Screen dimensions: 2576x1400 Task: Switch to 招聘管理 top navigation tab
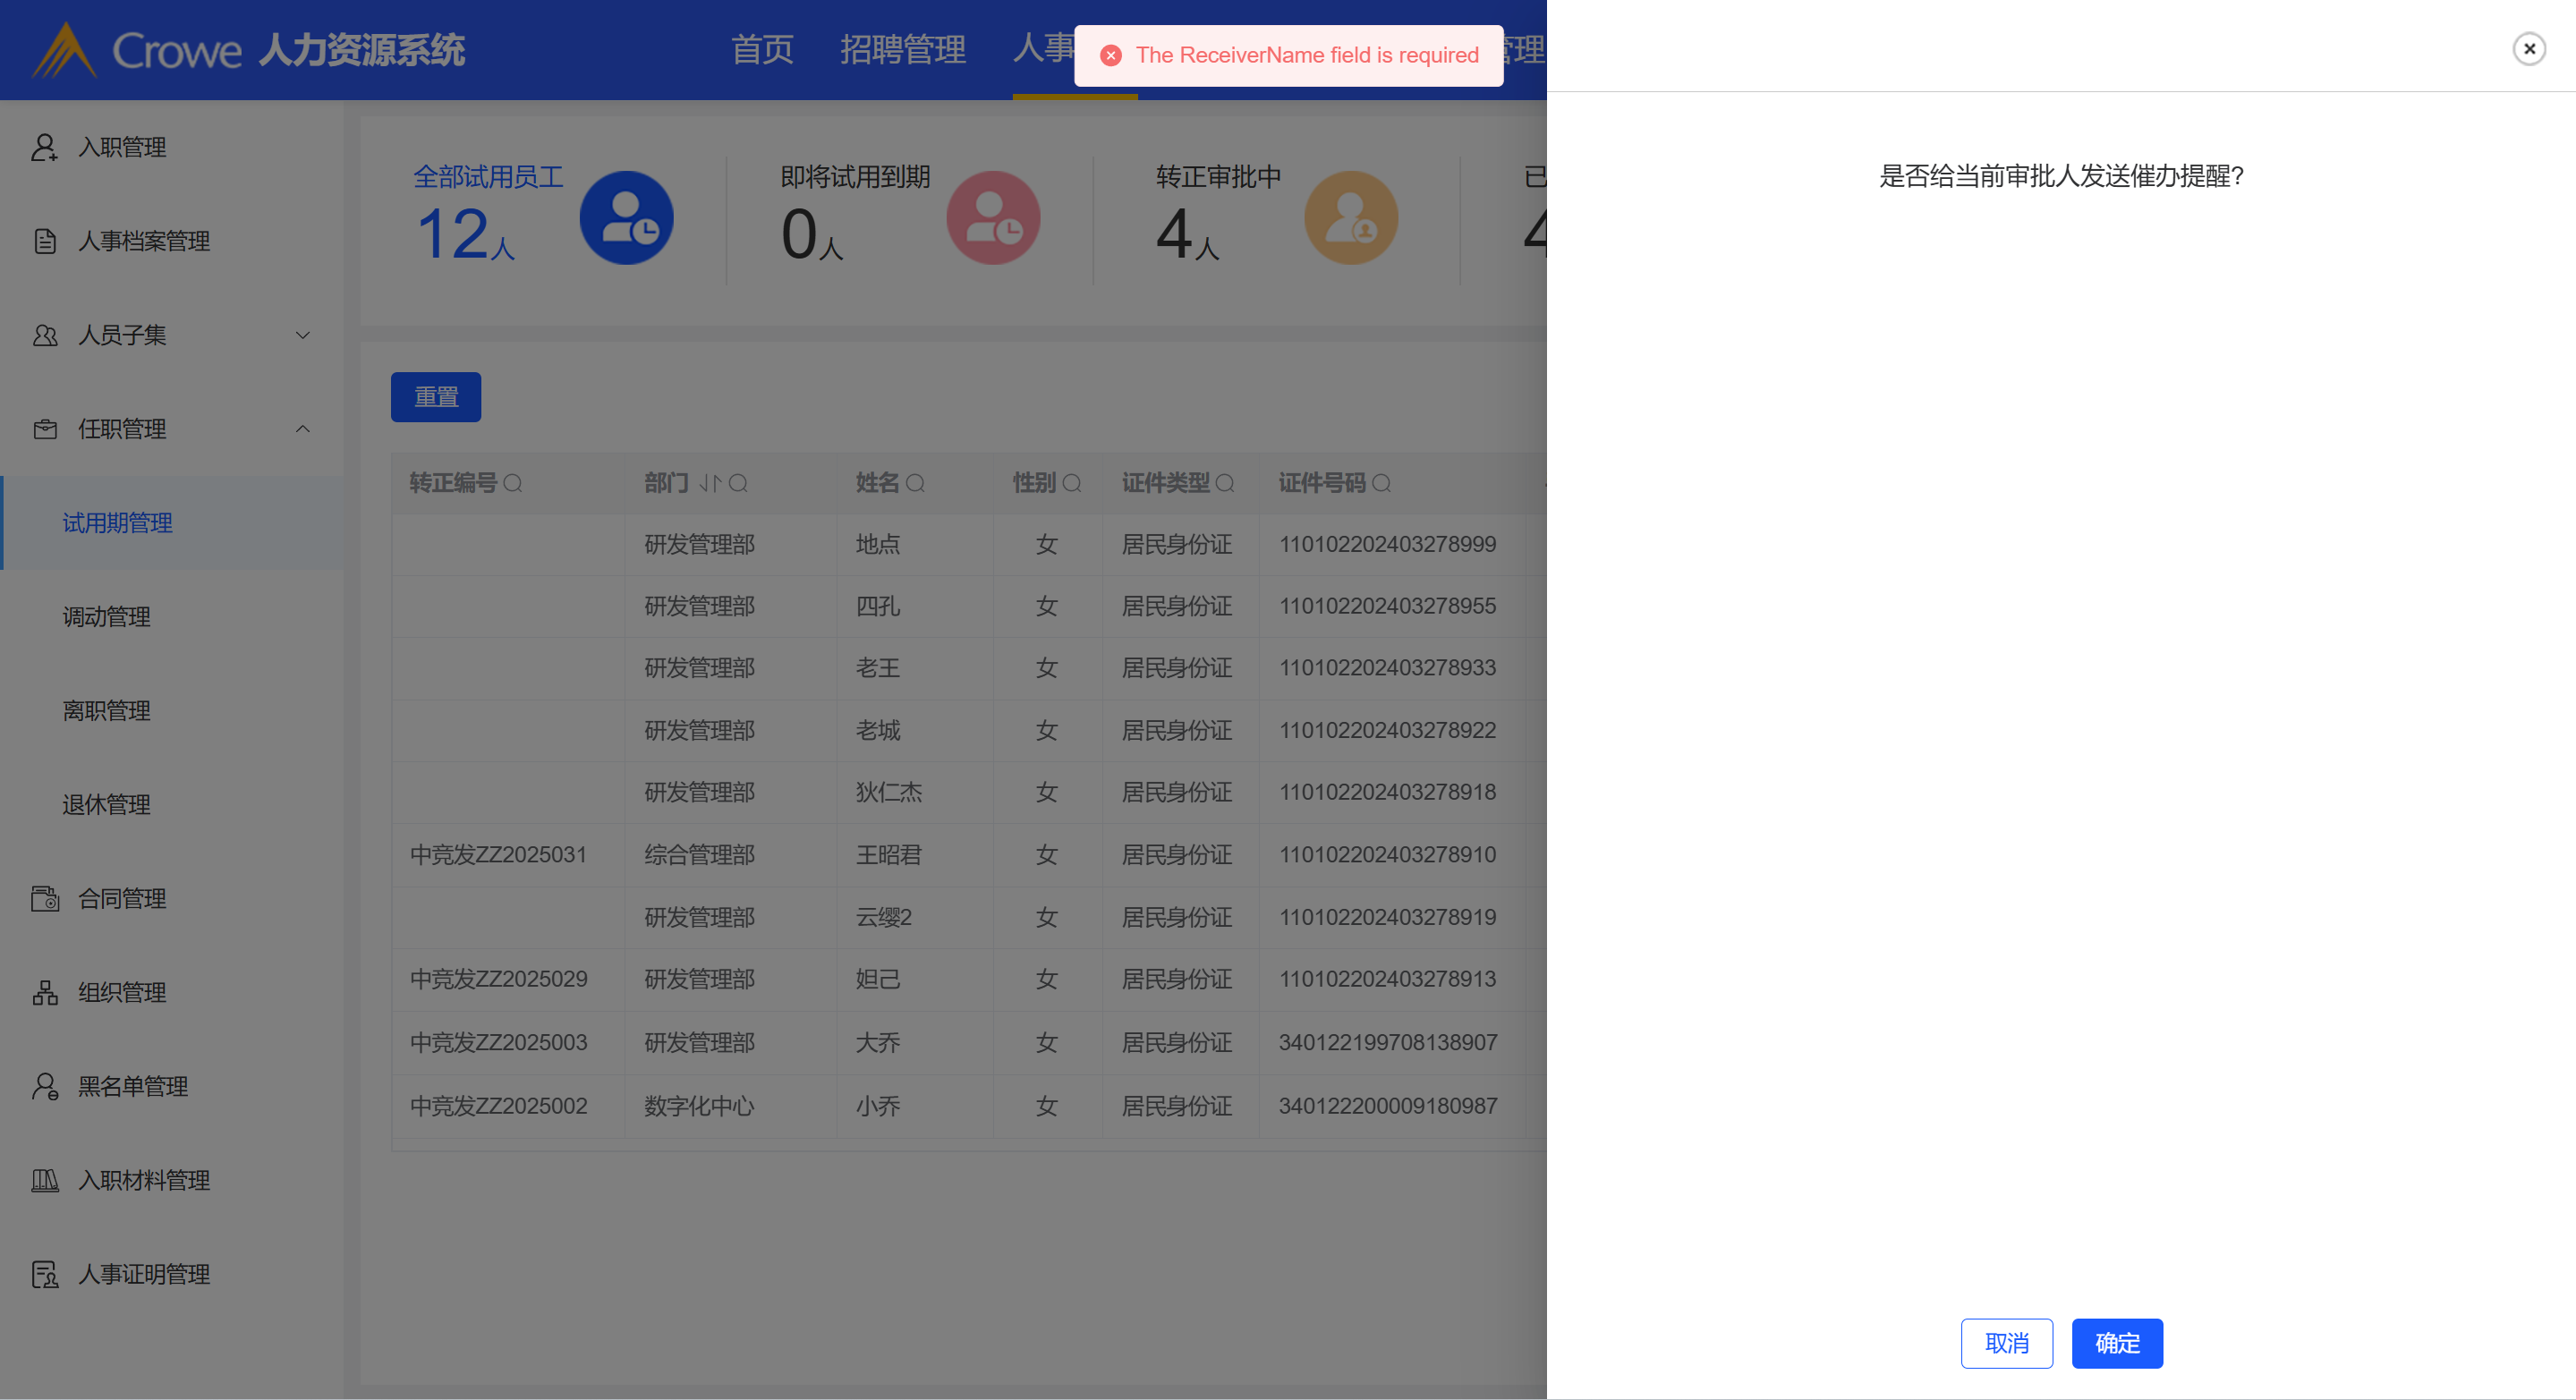tap(902, 49)
